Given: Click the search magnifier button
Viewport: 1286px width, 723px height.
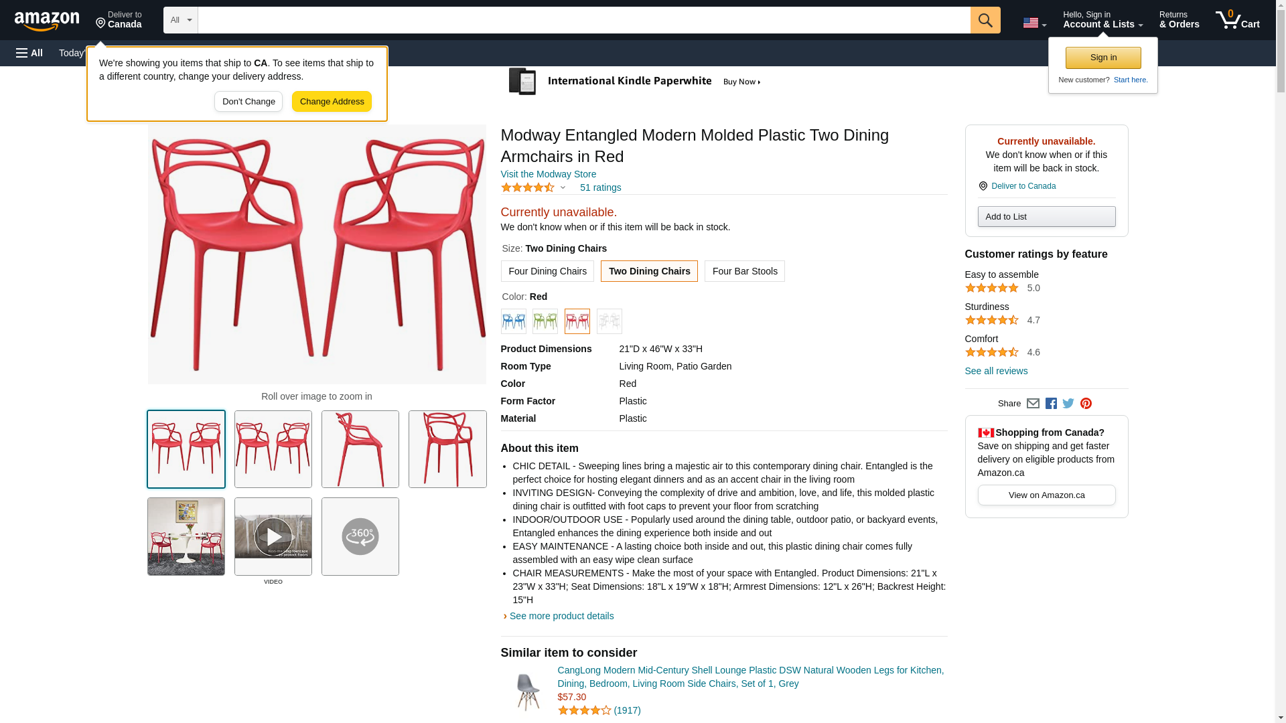Looking at the screenshot, I should [985, 20].
